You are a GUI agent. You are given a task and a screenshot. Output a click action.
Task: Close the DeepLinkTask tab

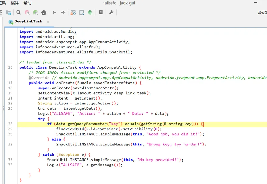(48, 22)
